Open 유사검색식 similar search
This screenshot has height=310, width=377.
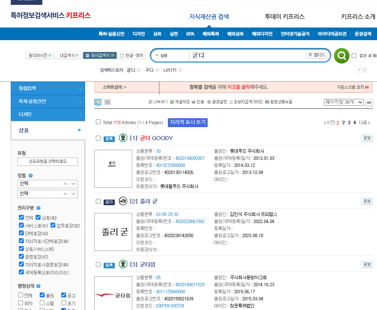tap(100, 55)
